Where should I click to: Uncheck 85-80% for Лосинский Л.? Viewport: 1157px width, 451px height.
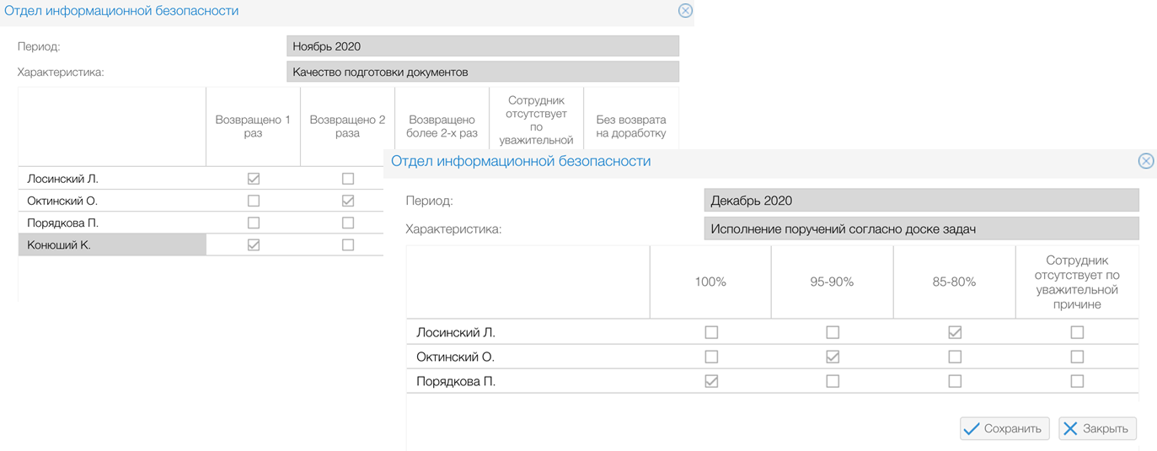[x=955, y=332]
